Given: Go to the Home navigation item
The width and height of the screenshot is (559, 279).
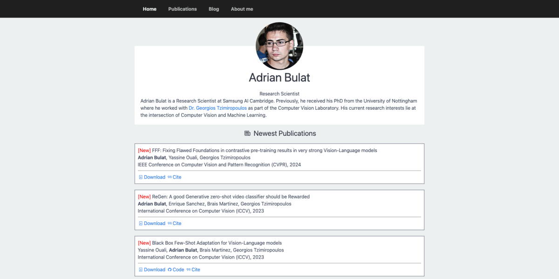Looking at the screenshot, I should [x=150, y=9].
